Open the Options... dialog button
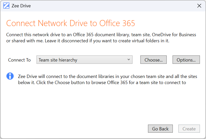This screenshot has height=139, width=206. [186, 60]
